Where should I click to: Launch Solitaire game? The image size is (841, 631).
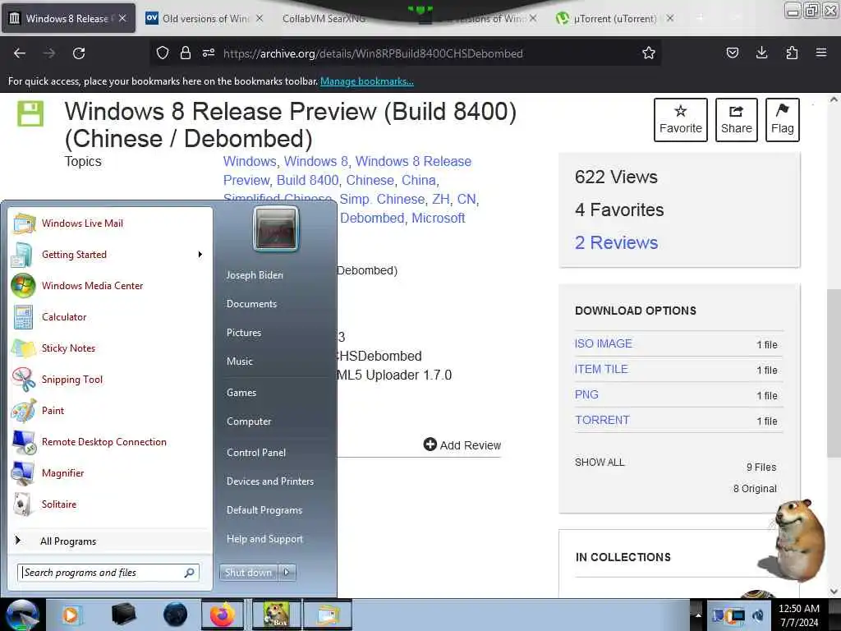pyautogui.click(x=59, y=504)
